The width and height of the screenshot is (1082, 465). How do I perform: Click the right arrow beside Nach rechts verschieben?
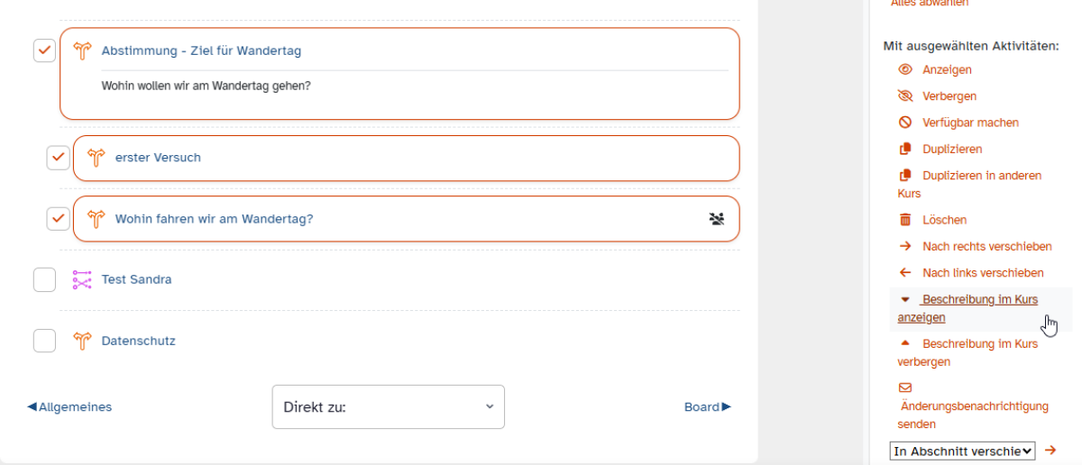(905, 246)
